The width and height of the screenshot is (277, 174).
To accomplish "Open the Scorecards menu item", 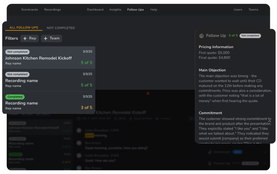I will click(x=29, y=9).
